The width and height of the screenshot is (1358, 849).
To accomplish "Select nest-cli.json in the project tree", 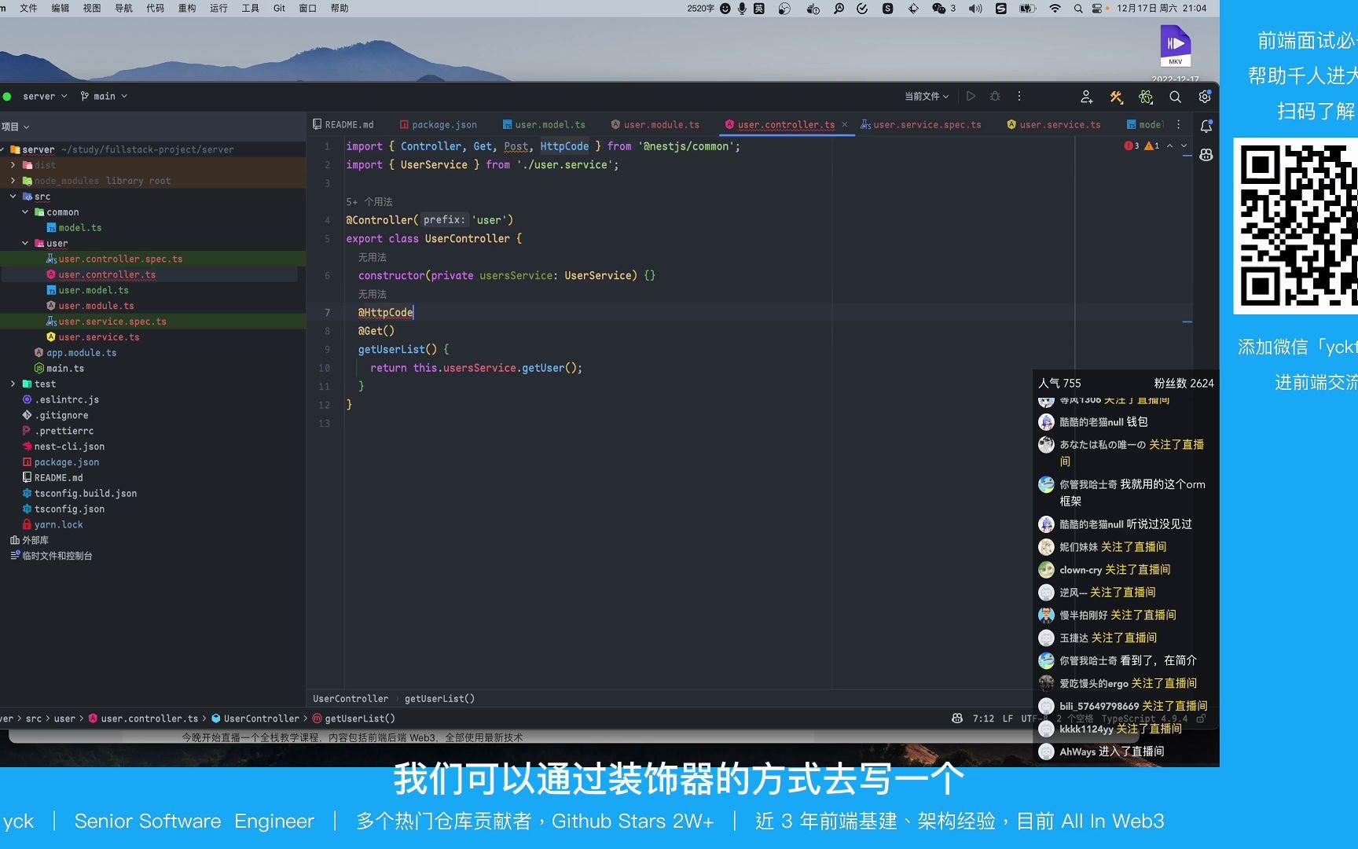I will tap(63, 447).
